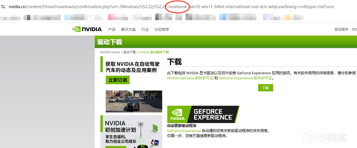Click the 驱动下载 breadcrumb link
The height and width of the screenshot is (148, 357).
(x=130, y=52)
